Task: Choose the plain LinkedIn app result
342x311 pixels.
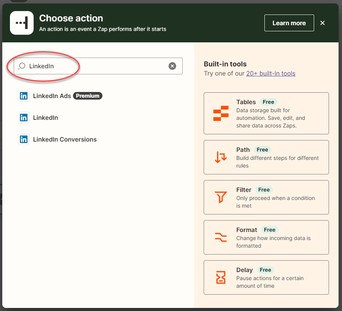Action: [x=38, y=118]
